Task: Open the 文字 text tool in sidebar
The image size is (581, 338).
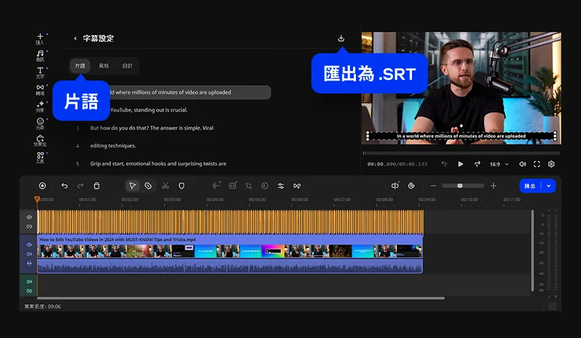Action: pyautogui.click(x=40, y=73)
